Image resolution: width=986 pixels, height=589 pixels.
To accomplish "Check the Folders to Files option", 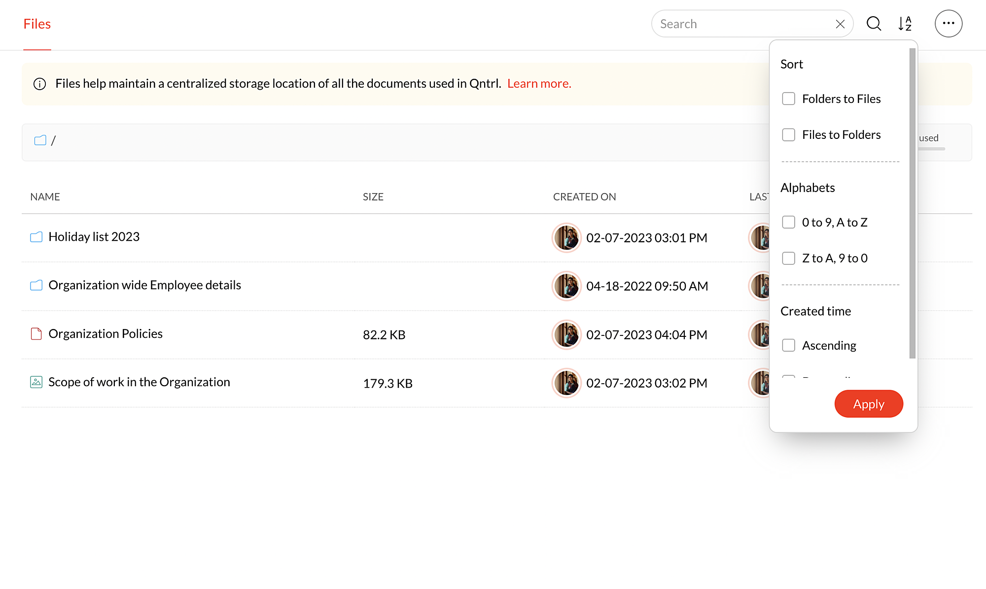I will tap(788, 99).
